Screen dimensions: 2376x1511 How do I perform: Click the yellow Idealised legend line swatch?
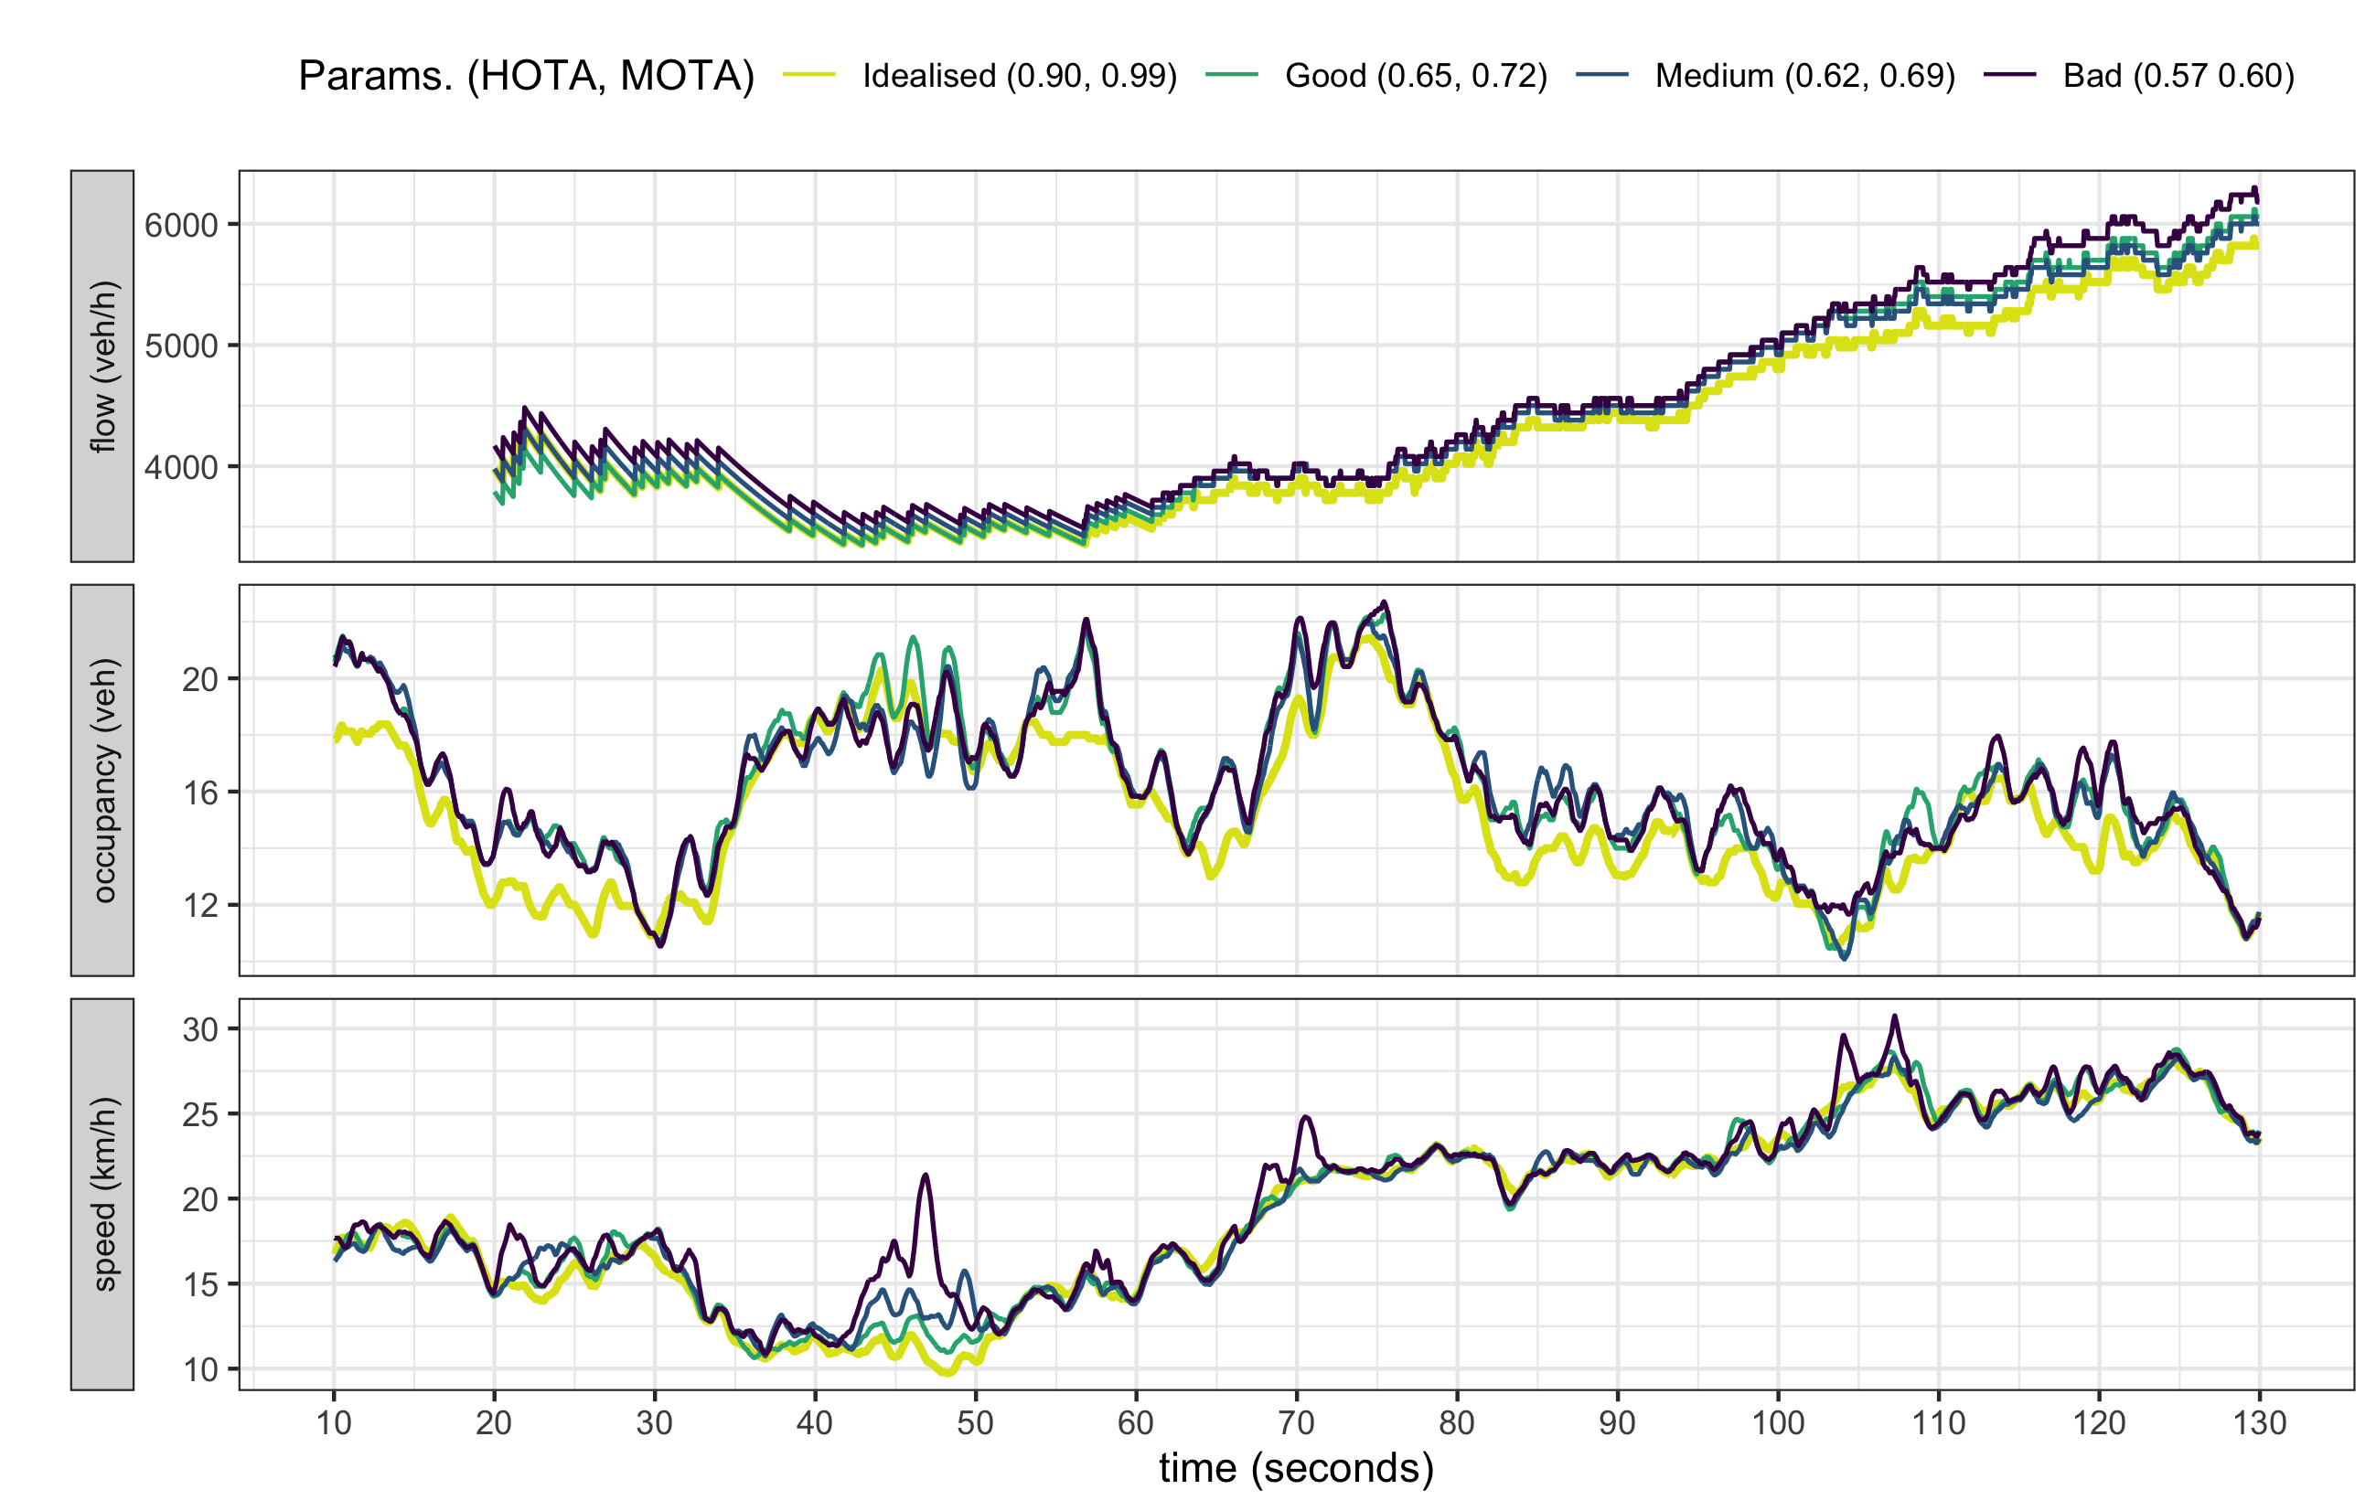(809, 76)
